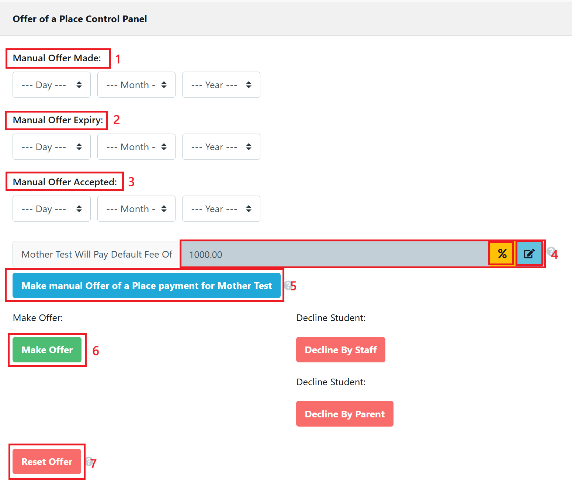Viewport: 572px width, 486px height.
Task: Click the green Make Offer button
Action: point(47,350)
